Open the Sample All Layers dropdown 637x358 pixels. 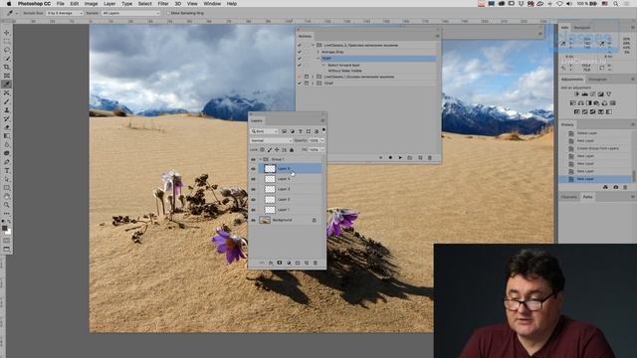pyautogui.click(x=130, y=13)
